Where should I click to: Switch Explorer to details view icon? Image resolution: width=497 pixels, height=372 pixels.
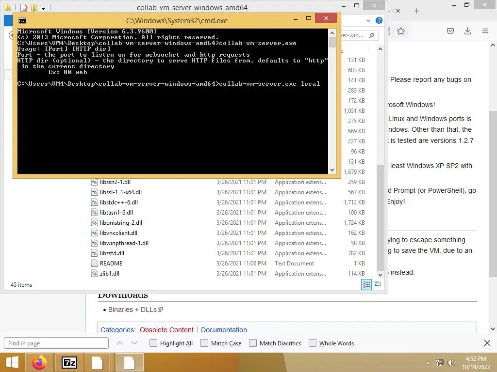(x=366, y=285)
